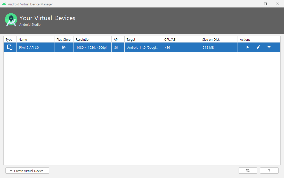Open help with the question mark button
This screenshot has width=284, height=178.
[269, 171]
